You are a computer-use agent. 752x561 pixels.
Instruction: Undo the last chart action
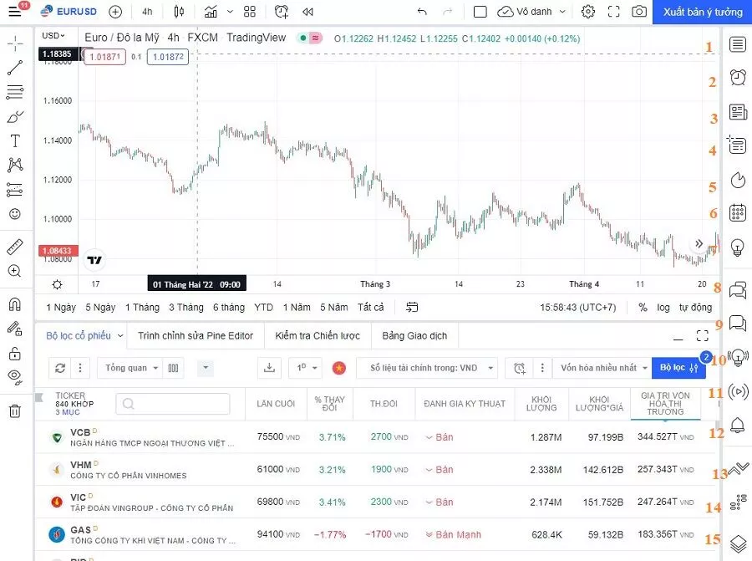click(422, 12)
